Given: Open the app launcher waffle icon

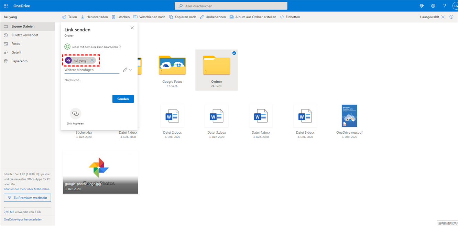Looking at the screenshot, I should [x=6, y=6].
